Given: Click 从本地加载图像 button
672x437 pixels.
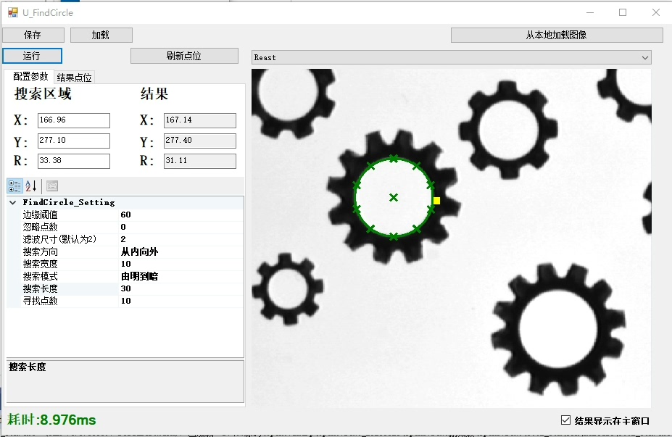Looking at the screenshot, I should [x=557, y=35].
